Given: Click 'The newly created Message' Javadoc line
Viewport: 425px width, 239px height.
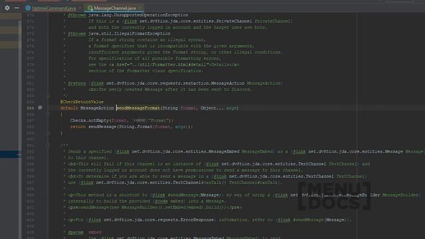Looking at the screenshot, I should click(x=170, y=90).
